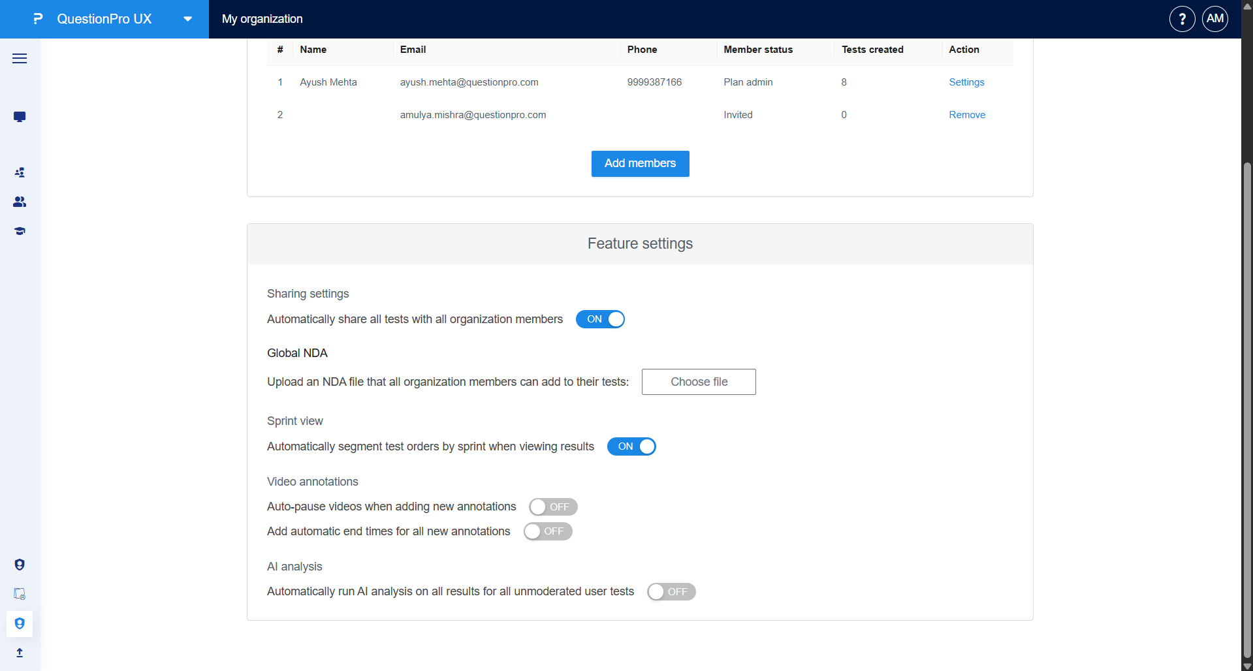Remove the invited member amulya.mishra
The width and height of the screenshot is (1253, 671).
[967, 114]
